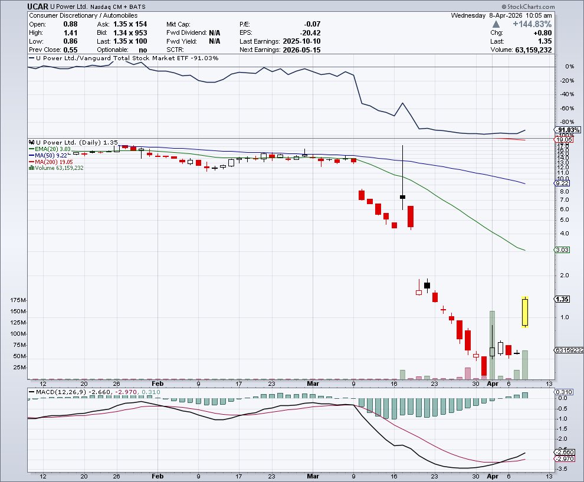Click the +144.83% percent change value
584x482 pixels.
[532, 24]
